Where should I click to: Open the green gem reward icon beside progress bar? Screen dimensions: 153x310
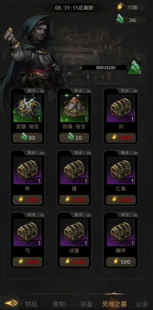pyautogui.click(x=135, y=68)
